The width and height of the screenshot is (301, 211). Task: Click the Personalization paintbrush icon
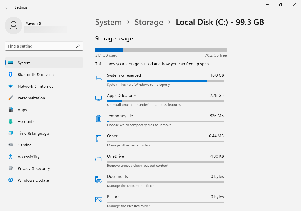11,98
